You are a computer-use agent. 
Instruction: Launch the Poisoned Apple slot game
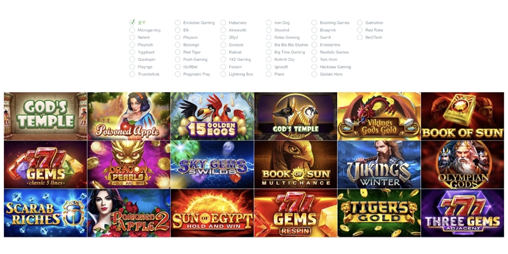pos(129,116)
